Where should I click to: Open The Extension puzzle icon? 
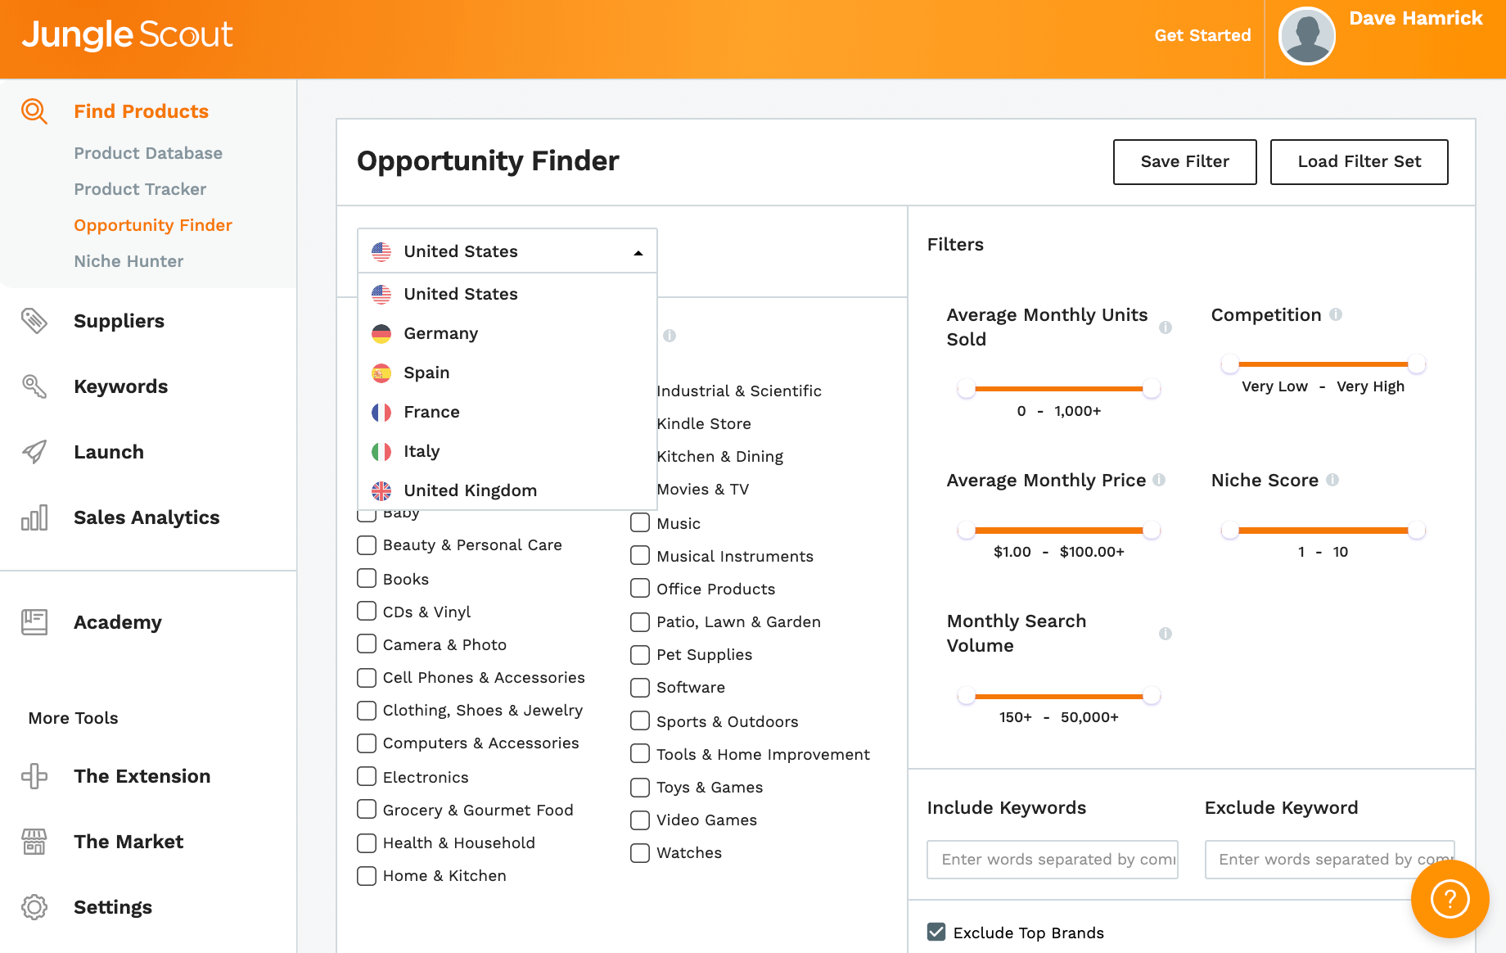[x=34, y=775]
